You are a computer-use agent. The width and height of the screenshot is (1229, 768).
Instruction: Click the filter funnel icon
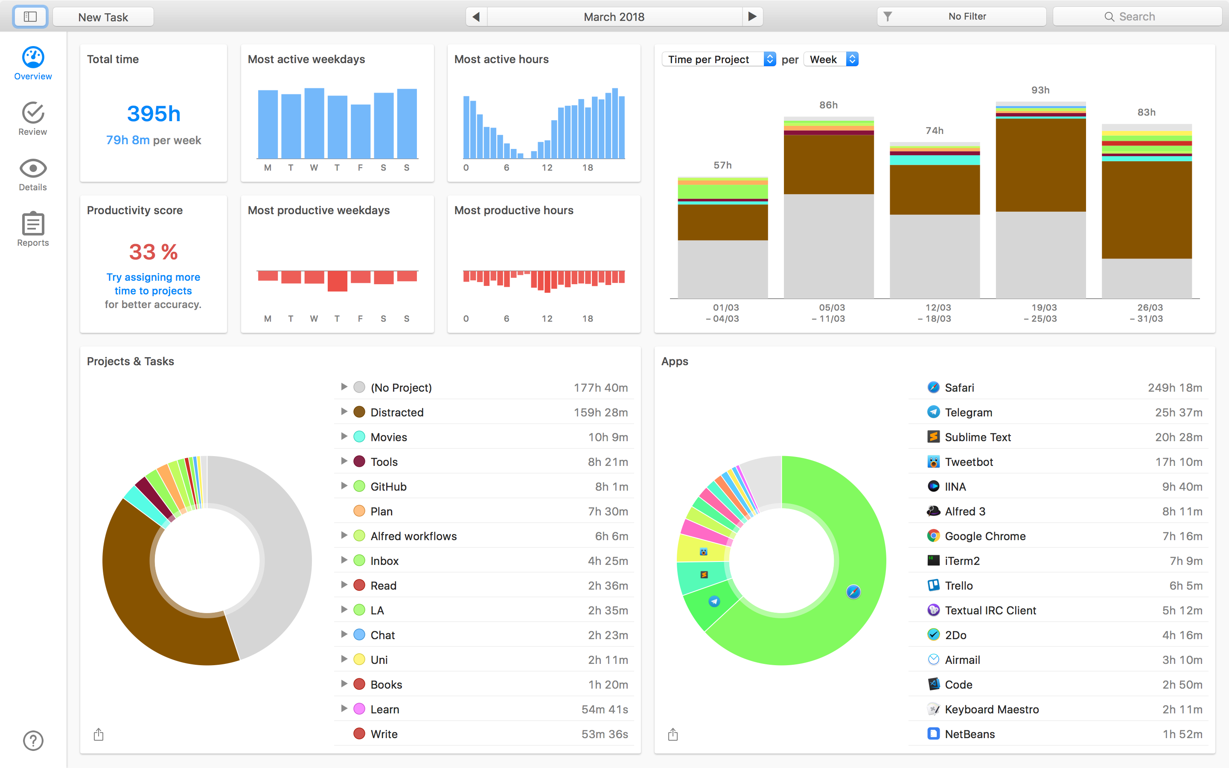(887, 17)
